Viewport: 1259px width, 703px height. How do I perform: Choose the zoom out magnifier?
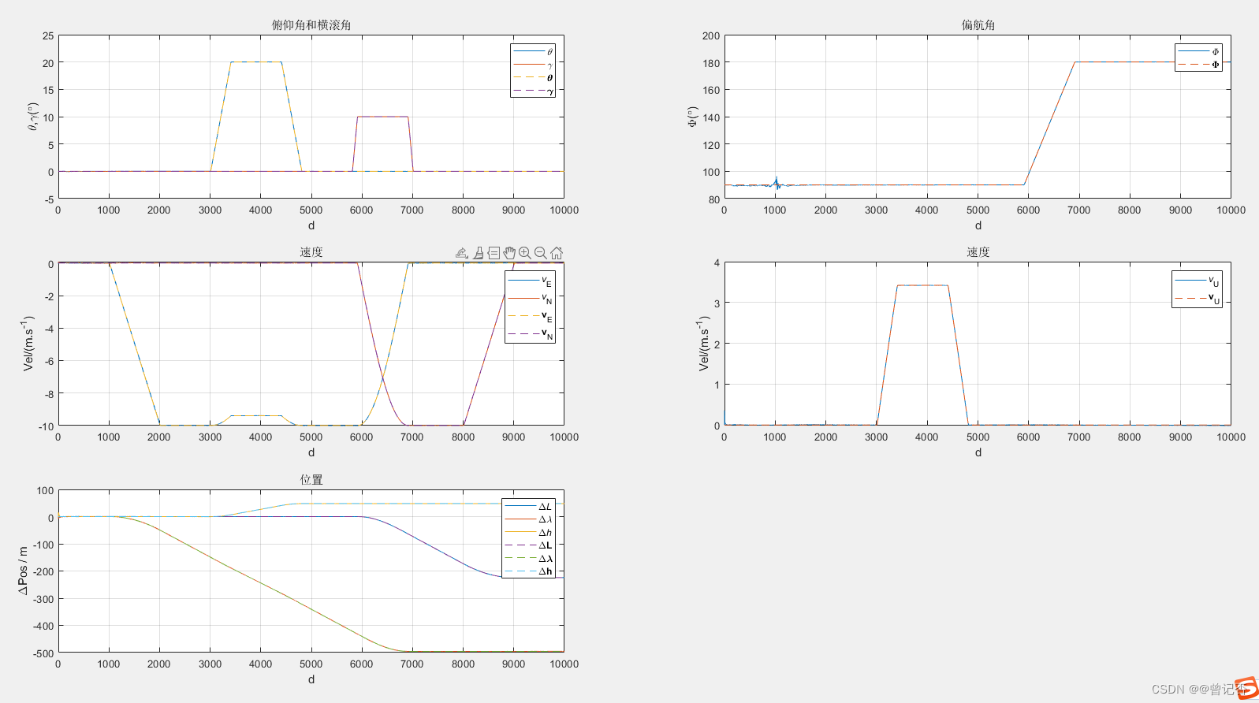pos(541,253)
